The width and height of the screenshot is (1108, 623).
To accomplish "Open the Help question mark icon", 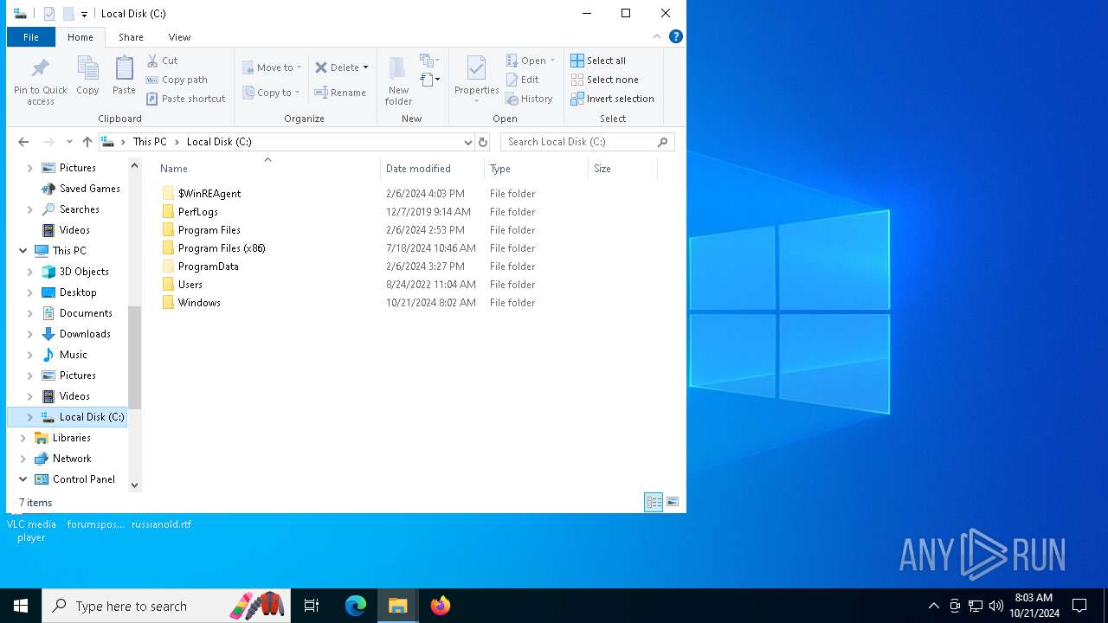I will point(676,36).
